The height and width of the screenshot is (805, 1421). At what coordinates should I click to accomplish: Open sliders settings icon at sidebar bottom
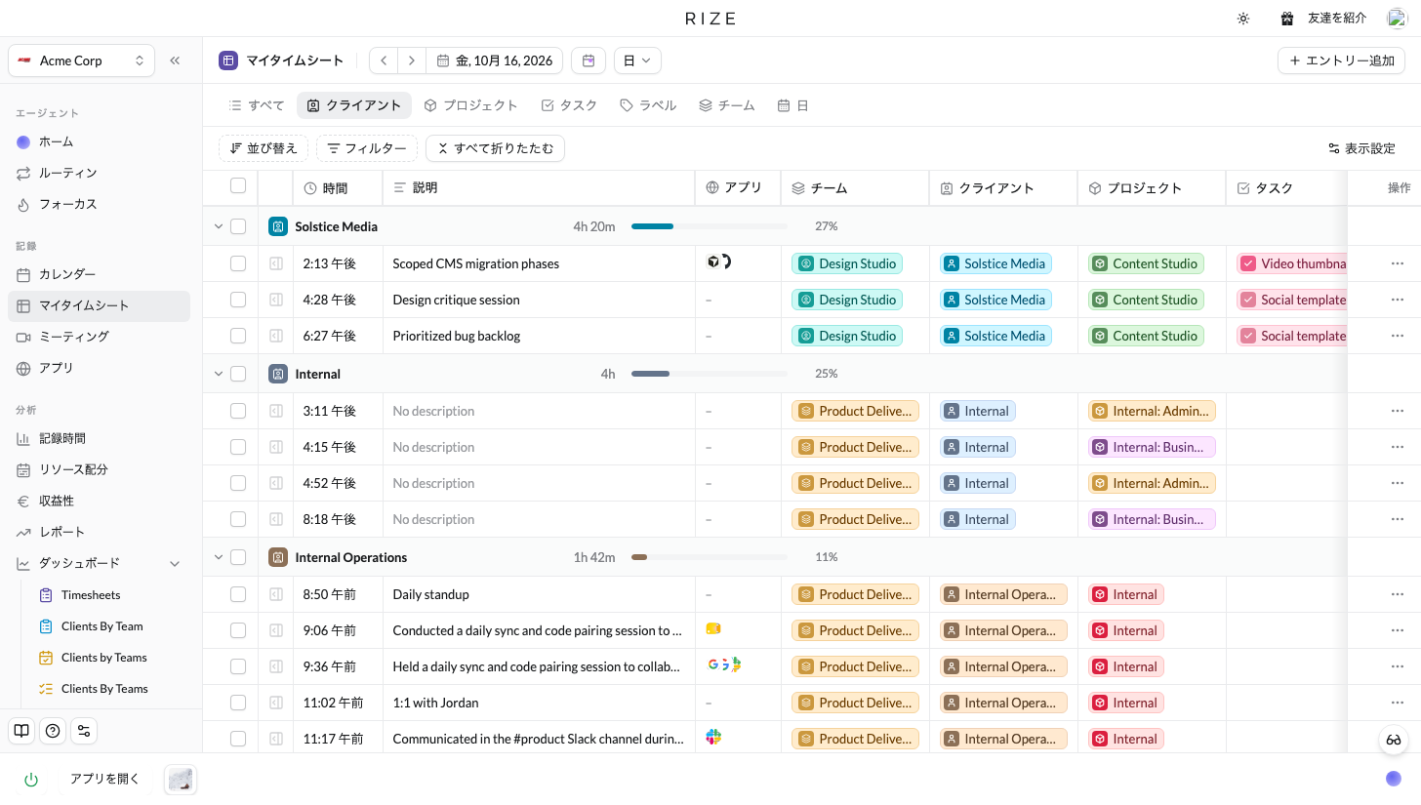pyautogui.click(x=84, y=730)
